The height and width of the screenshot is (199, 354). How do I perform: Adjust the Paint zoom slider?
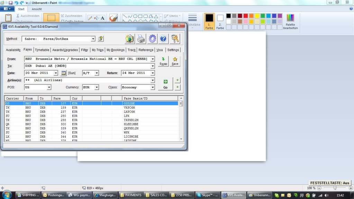(x=335, y=188)
